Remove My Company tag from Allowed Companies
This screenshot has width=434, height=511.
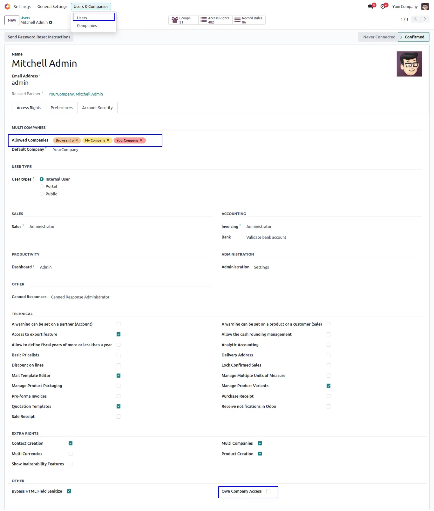point(108,140)
